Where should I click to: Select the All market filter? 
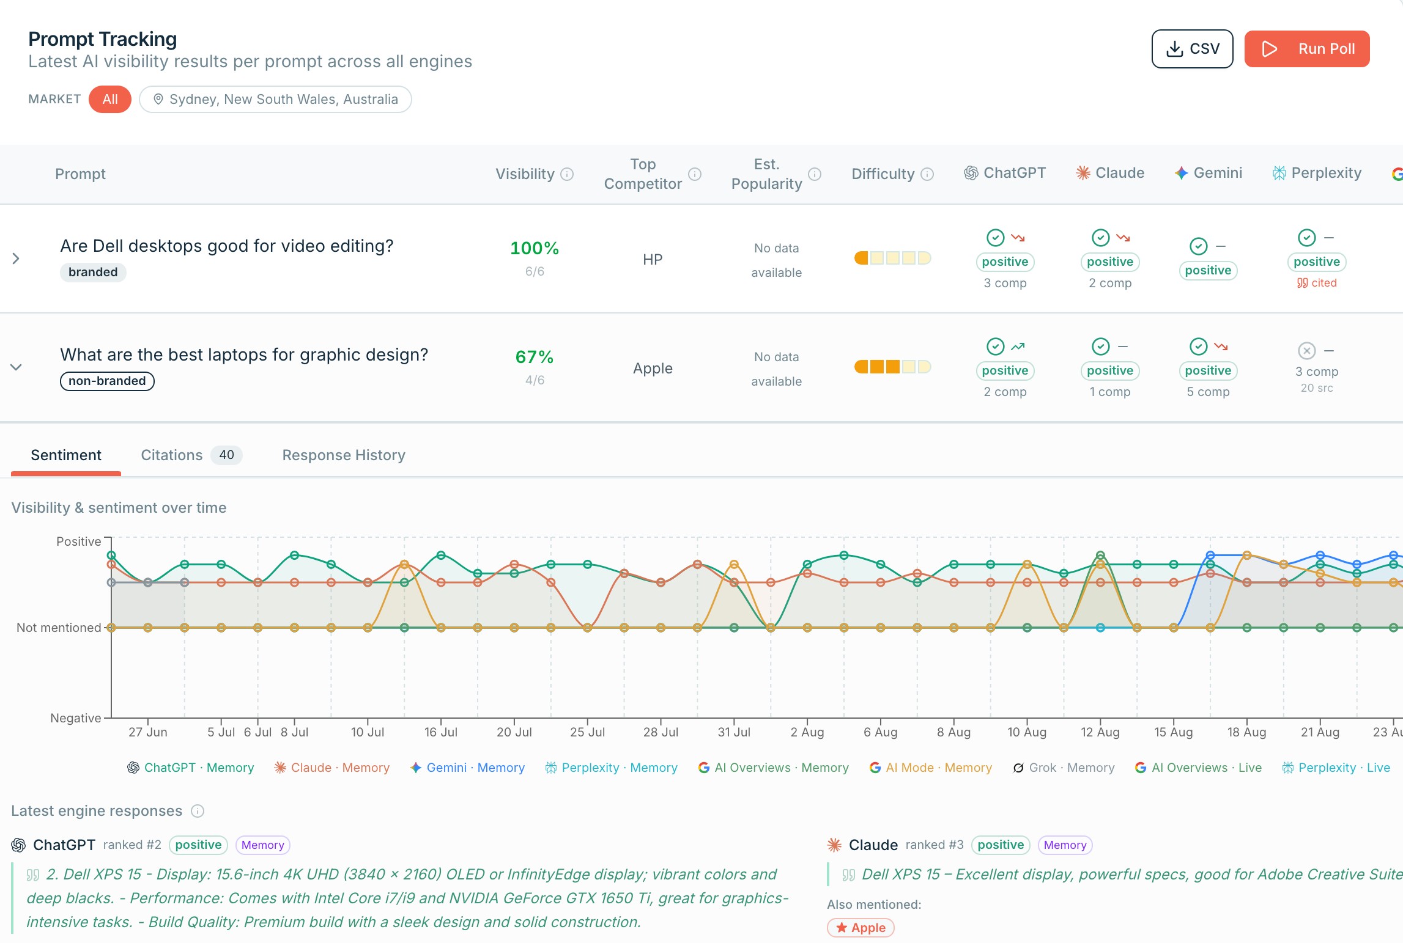click(x=110, y=100)
